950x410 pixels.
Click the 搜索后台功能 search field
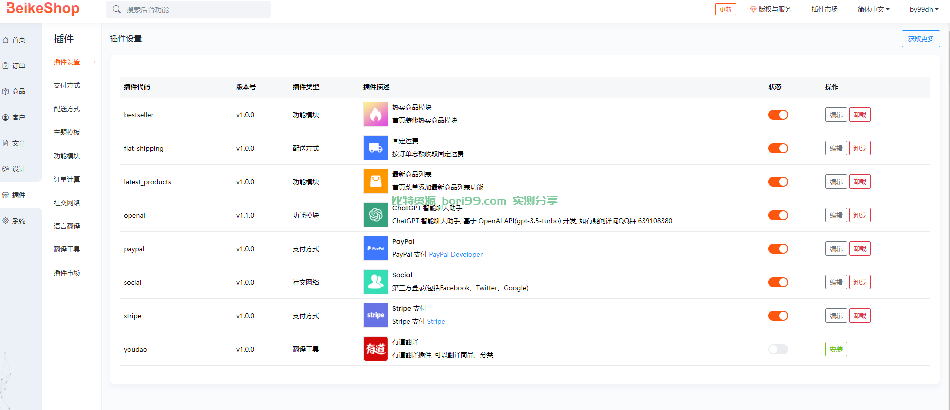coord(188,9)
